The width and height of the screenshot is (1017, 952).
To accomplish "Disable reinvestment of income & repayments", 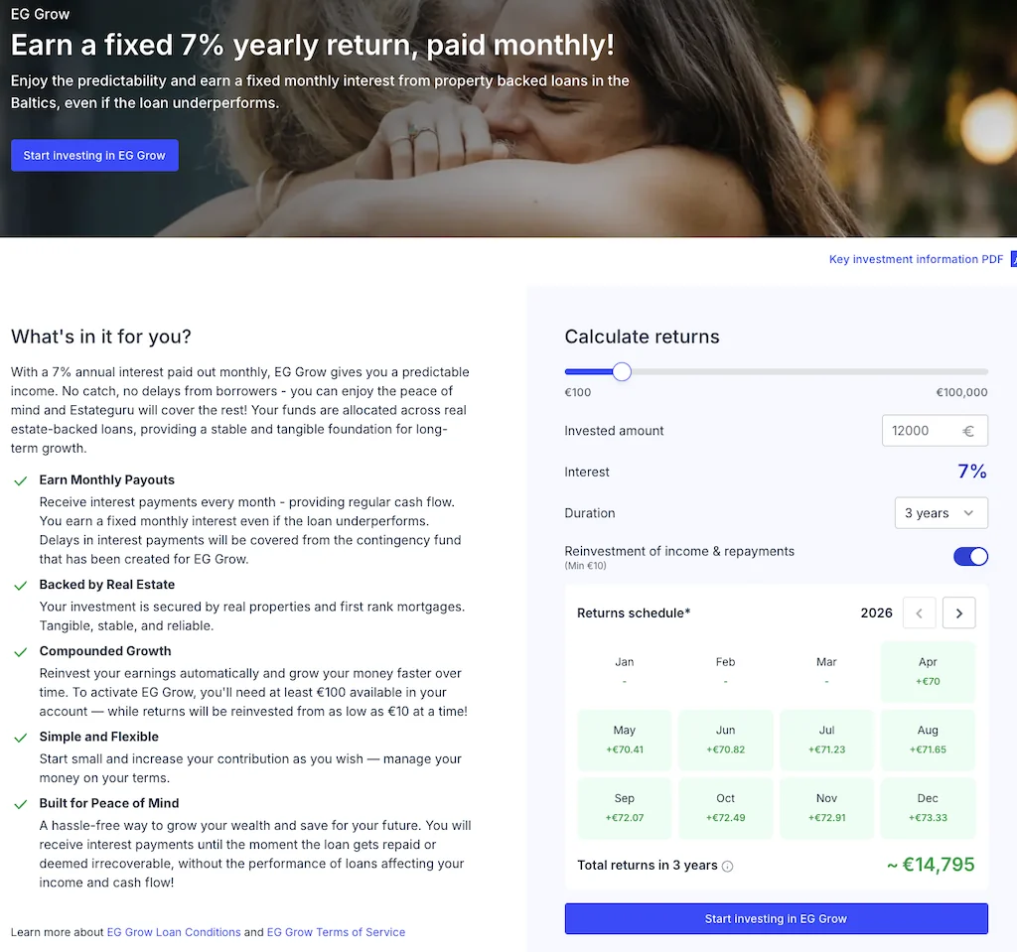I will tap(970, 556).
